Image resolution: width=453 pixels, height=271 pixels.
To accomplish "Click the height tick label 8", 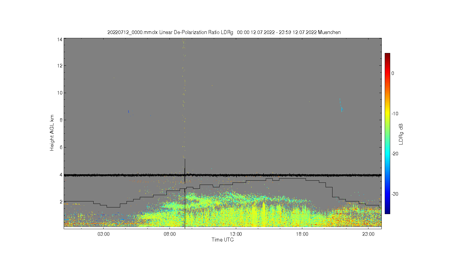I will [61, 120].
